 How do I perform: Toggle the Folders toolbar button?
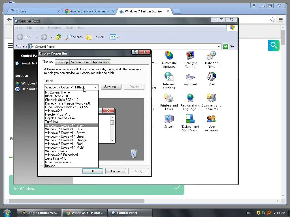(x=95, y=37)
